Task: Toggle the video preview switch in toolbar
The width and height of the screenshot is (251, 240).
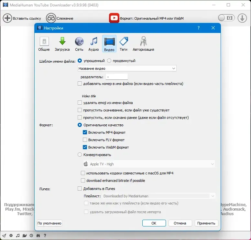Action: pos(226,18)
